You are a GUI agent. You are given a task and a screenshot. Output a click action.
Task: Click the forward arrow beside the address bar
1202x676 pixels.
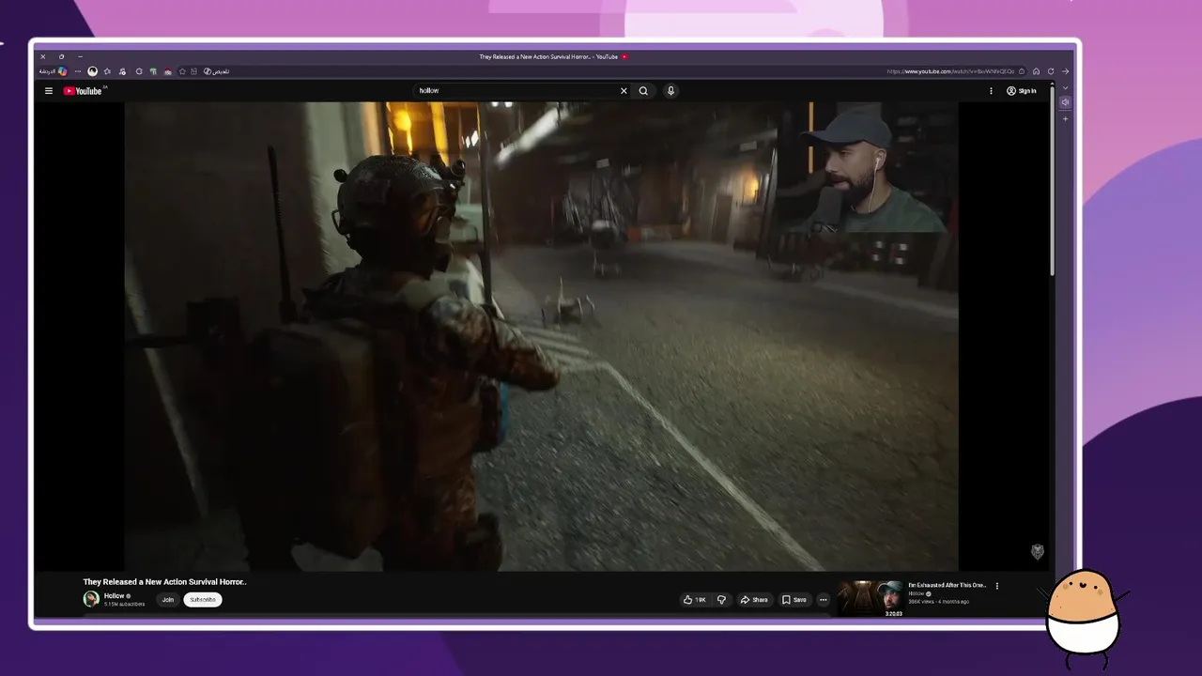(x=1065, y=71)
